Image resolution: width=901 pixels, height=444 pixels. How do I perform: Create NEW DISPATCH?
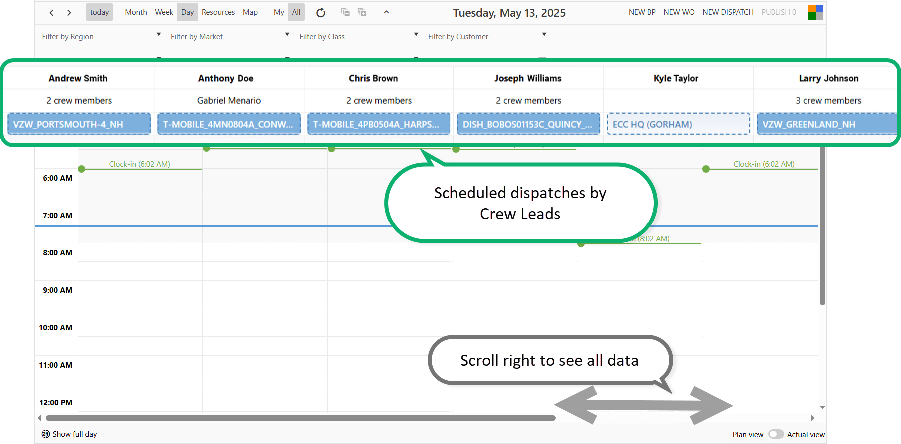tap(728, 12)
